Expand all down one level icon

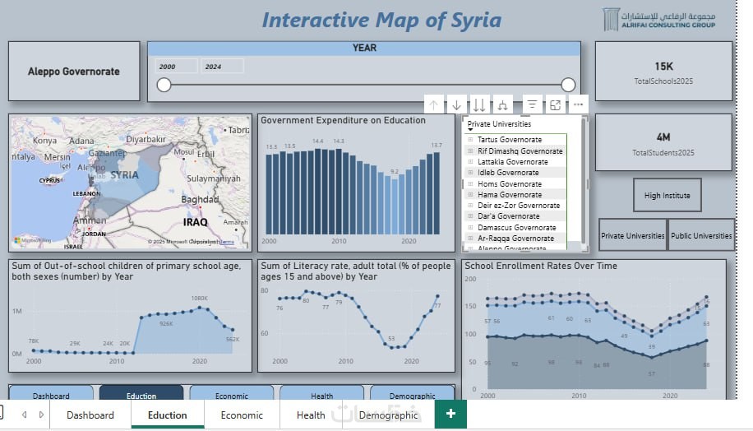click(502, 104)
